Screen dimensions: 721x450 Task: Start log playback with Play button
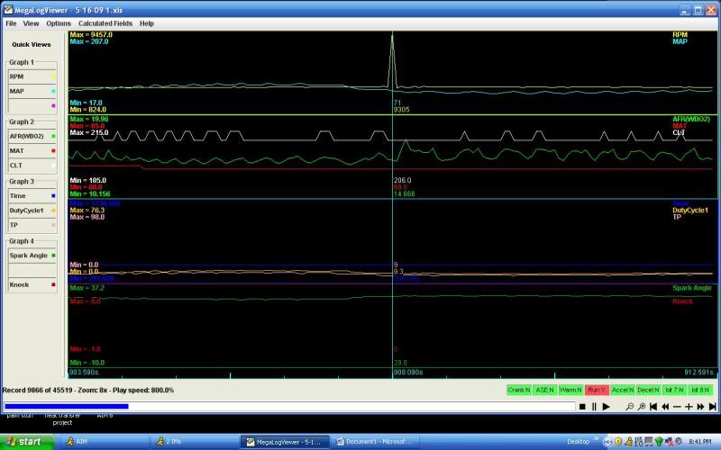[x=606, y=407]
